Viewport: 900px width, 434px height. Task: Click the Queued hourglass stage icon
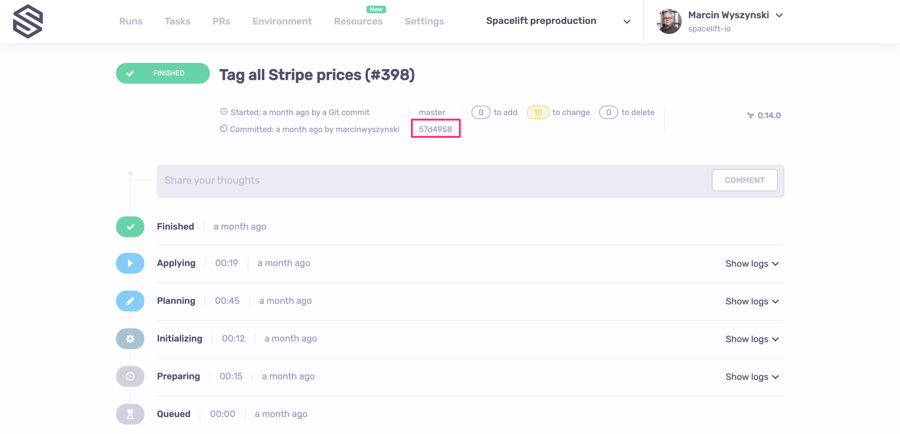pyautogui.click(x=130, y=414)
